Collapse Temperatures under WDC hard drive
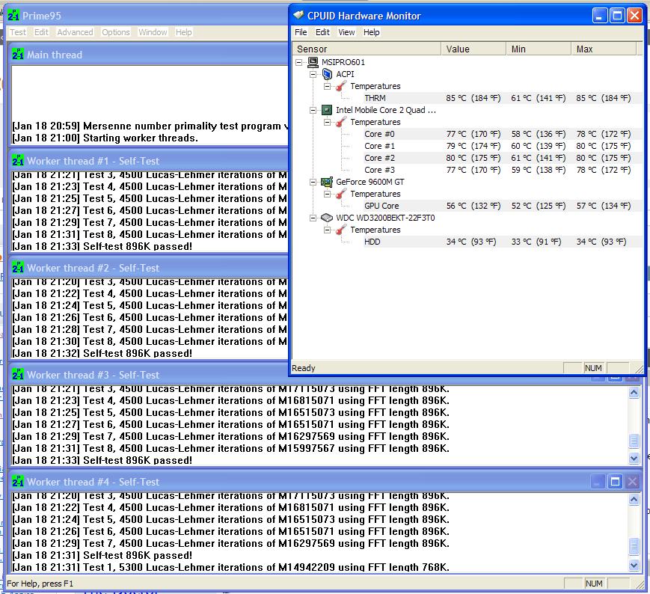The image size is (650, 594). (327, 230)
